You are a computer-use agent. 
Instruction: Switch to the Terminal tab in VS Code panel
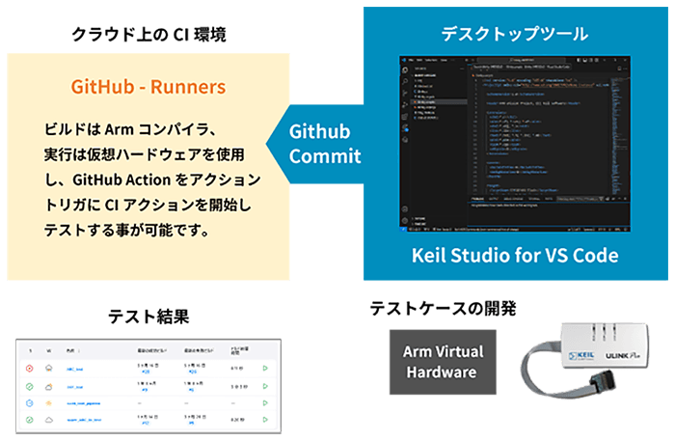coord(534,199)
